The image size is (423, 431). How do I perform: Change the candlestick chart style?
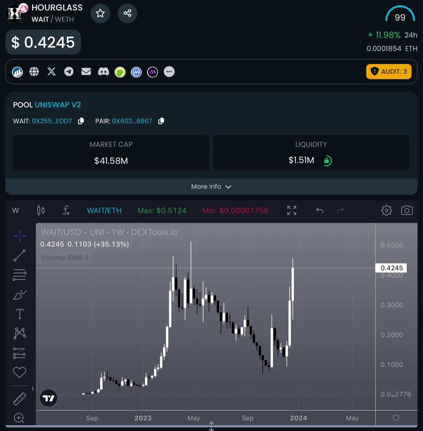coord(41,210)
